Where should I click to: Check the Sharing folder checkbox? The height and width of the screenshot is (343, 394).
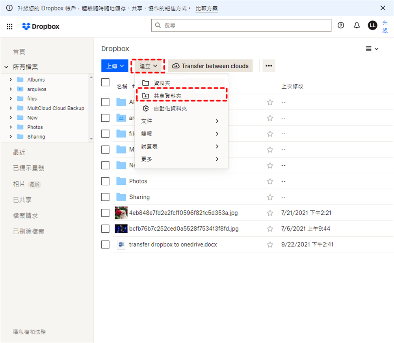(105, 197)
